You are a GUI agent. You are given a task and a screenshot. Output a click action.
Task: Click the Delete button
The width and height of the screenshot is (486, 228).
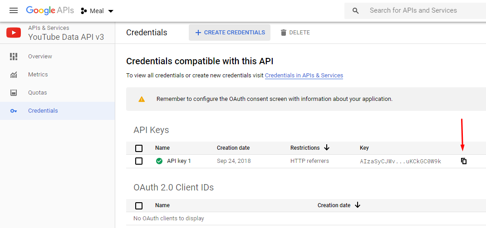pos(295,33)
